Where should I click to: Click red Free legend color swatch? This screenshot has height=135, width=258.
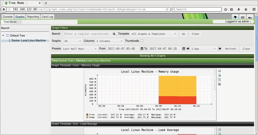click(x=87, y=115)
